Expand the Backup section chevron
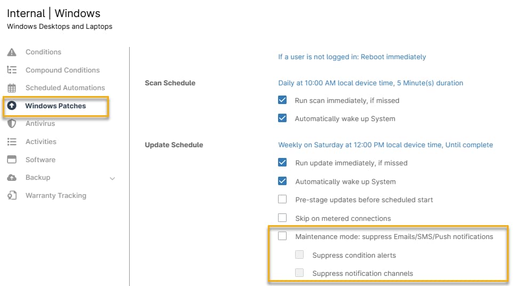The image size is (523, 286). (112, 178)
